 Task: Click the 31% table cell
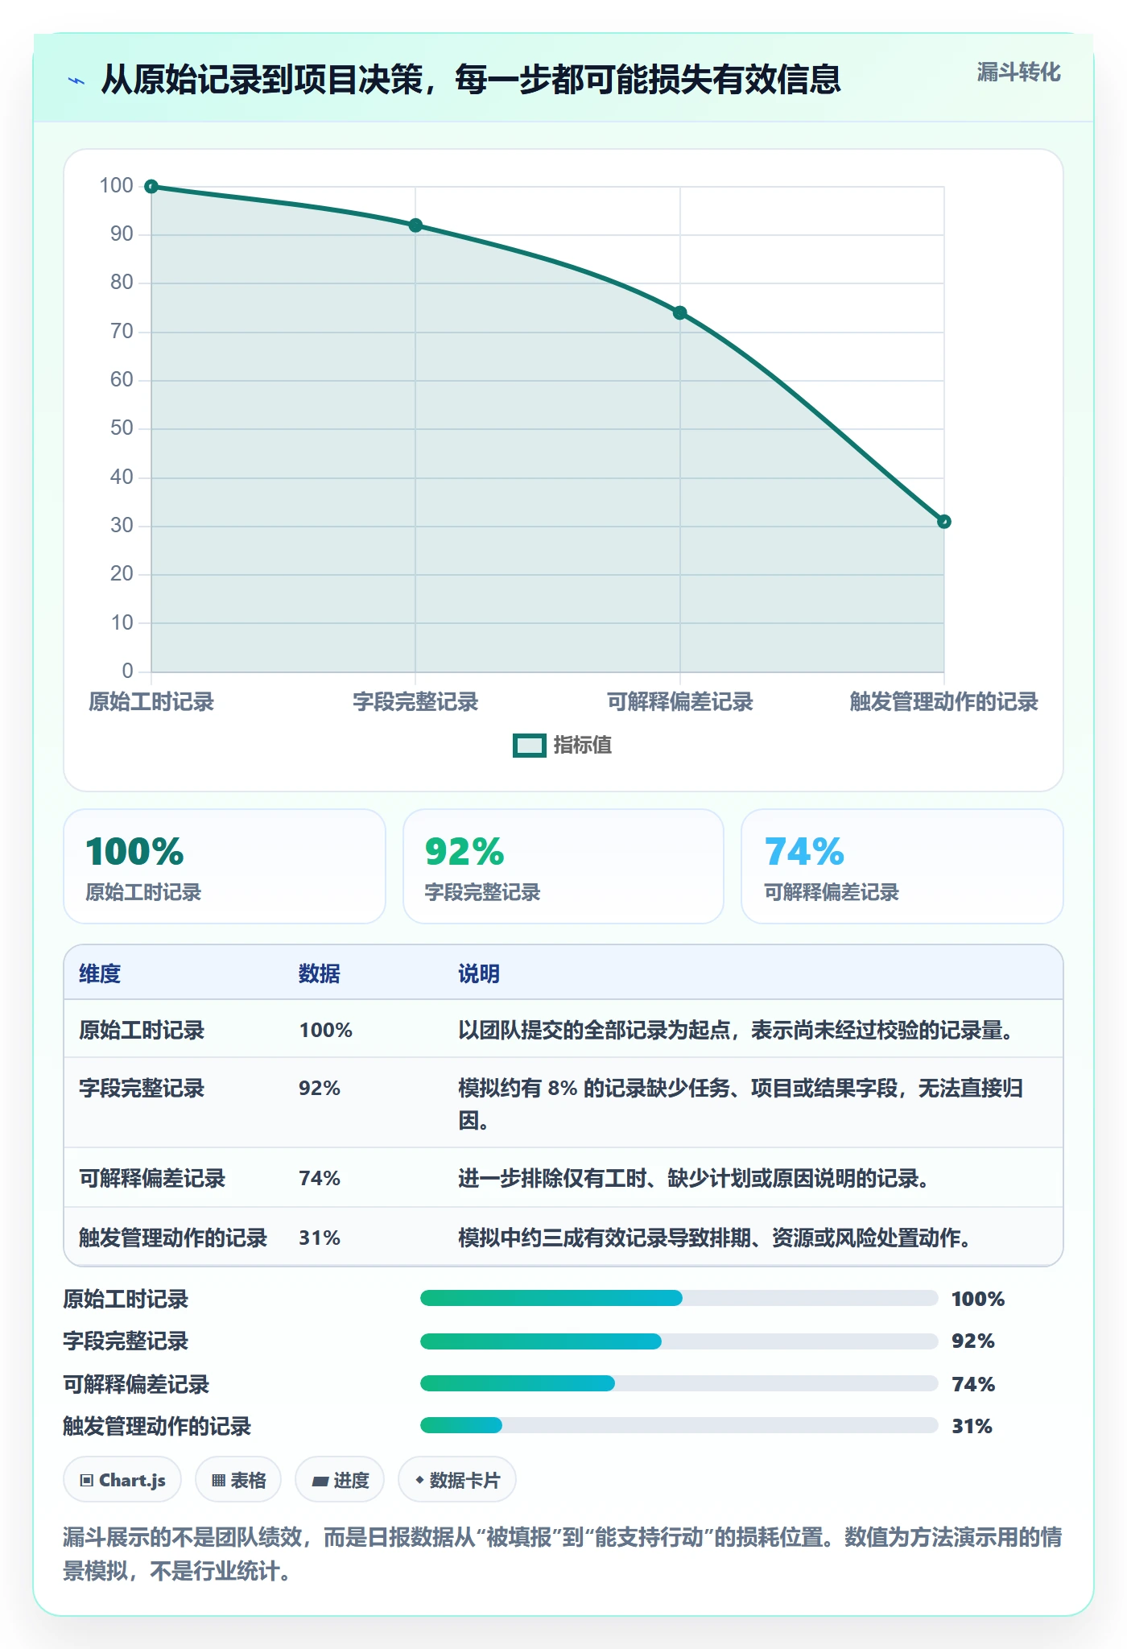coord(320,1238)
